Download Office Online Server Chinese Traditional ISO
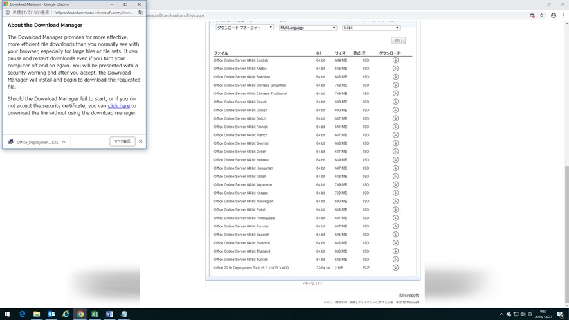 [395, 94]
